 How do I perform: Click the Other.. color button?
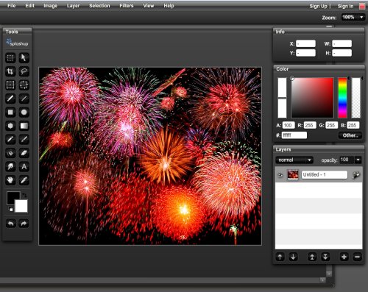[x=350, y=135]
